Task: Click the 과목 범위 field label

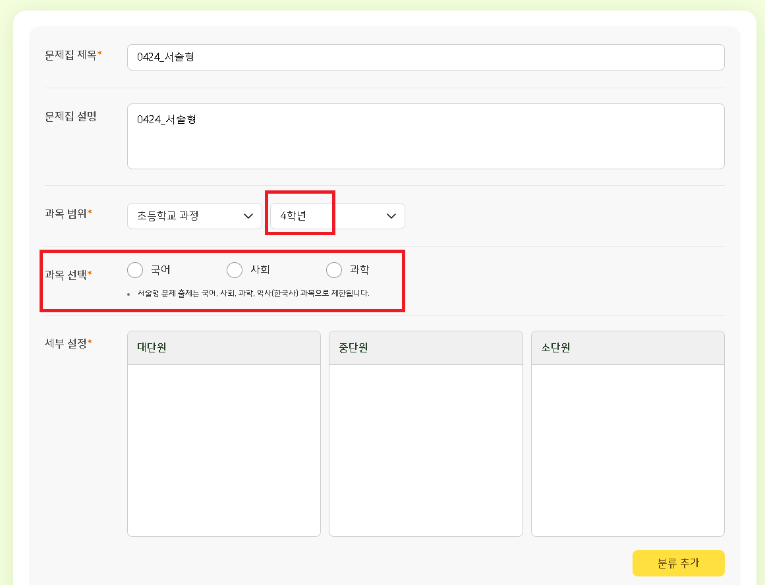Action: tap(68, 213)
